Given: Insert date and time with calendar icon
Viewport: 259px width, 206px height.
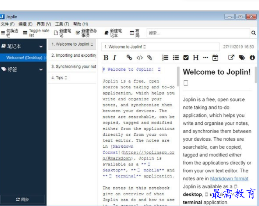Looking at the screenshot, I should click(215, 57).
